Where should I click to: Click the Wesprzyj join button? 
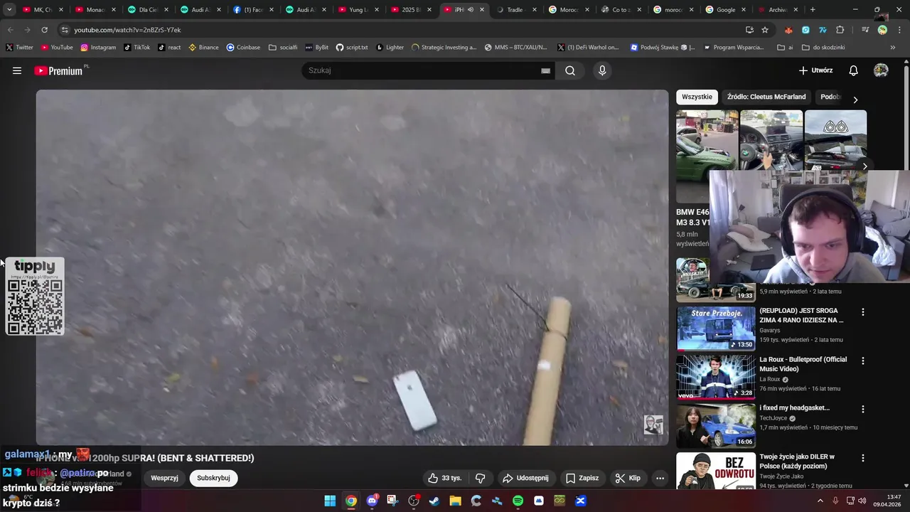pyautogui.click(x=164, y=478)
